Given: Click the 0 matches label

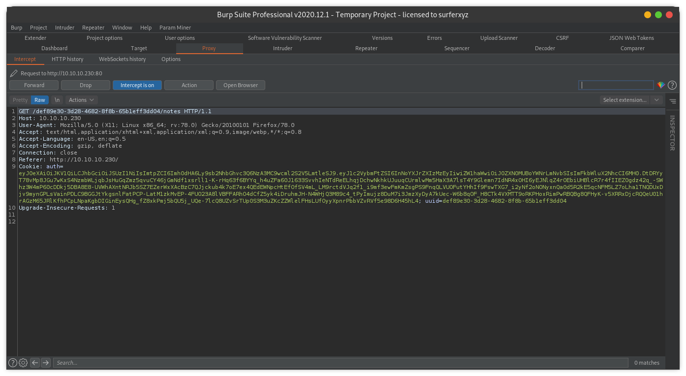Looking at the screenshot, I should point(647,363).
